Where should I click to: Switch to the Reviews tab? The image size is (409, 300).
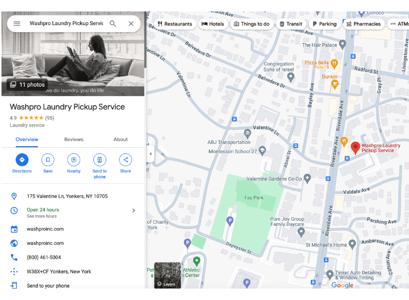click(74, 140)
